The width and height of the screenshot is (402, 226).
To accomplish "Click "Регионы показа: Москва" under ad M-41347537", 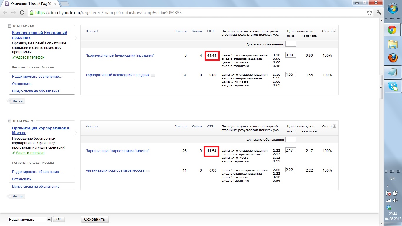I will coord(33,163).
